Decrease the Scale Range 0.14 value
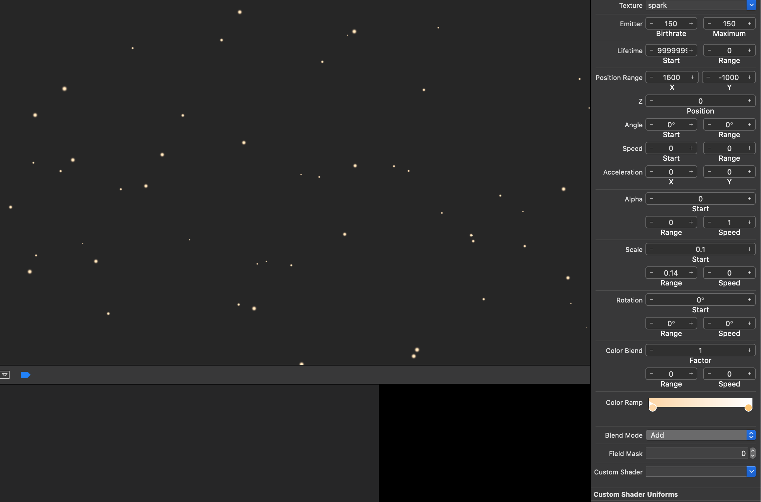The height and width of the screenshot is (502, 761). 652,273
